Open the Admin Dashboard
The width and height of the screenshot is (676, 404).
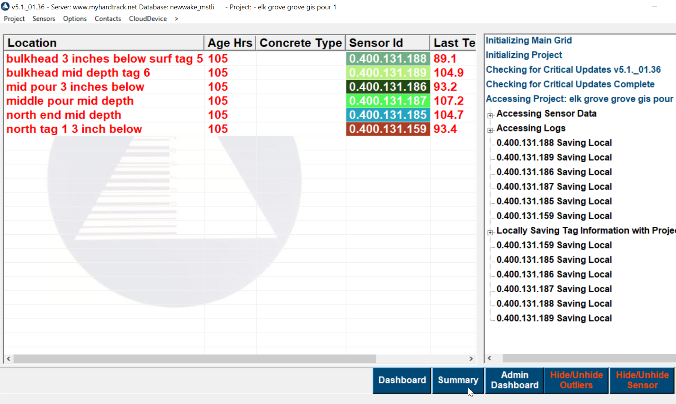(x=515, y=380)
